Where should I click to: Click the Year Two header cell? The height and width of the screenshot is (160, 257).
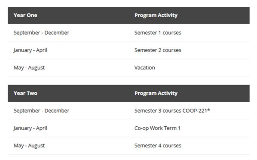(x=25, y=93)
